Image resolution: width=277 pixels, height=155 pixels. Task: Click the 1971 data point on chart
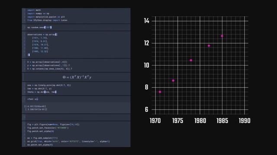pos(160,92)
